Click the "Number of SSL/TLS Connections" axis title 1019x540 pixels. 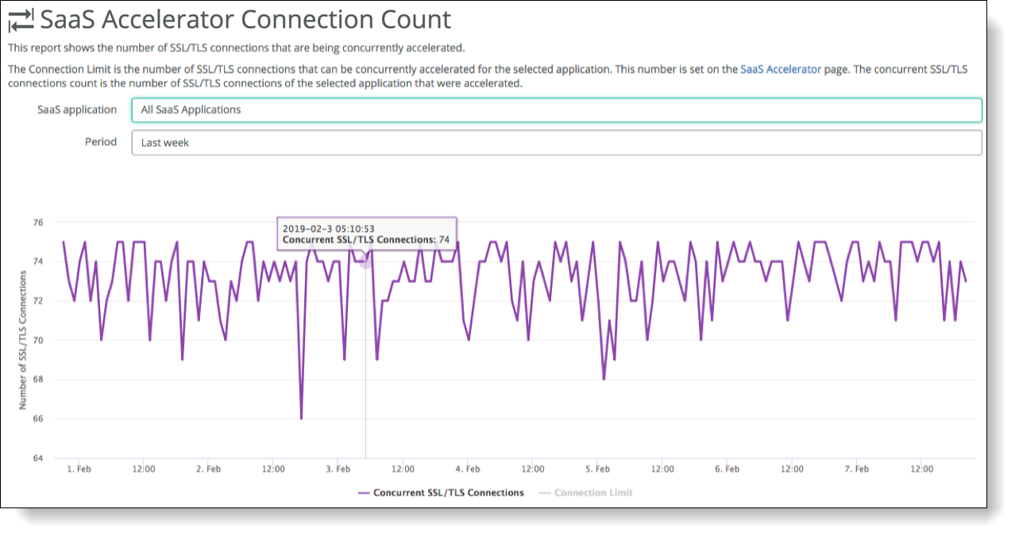point(23,340)
